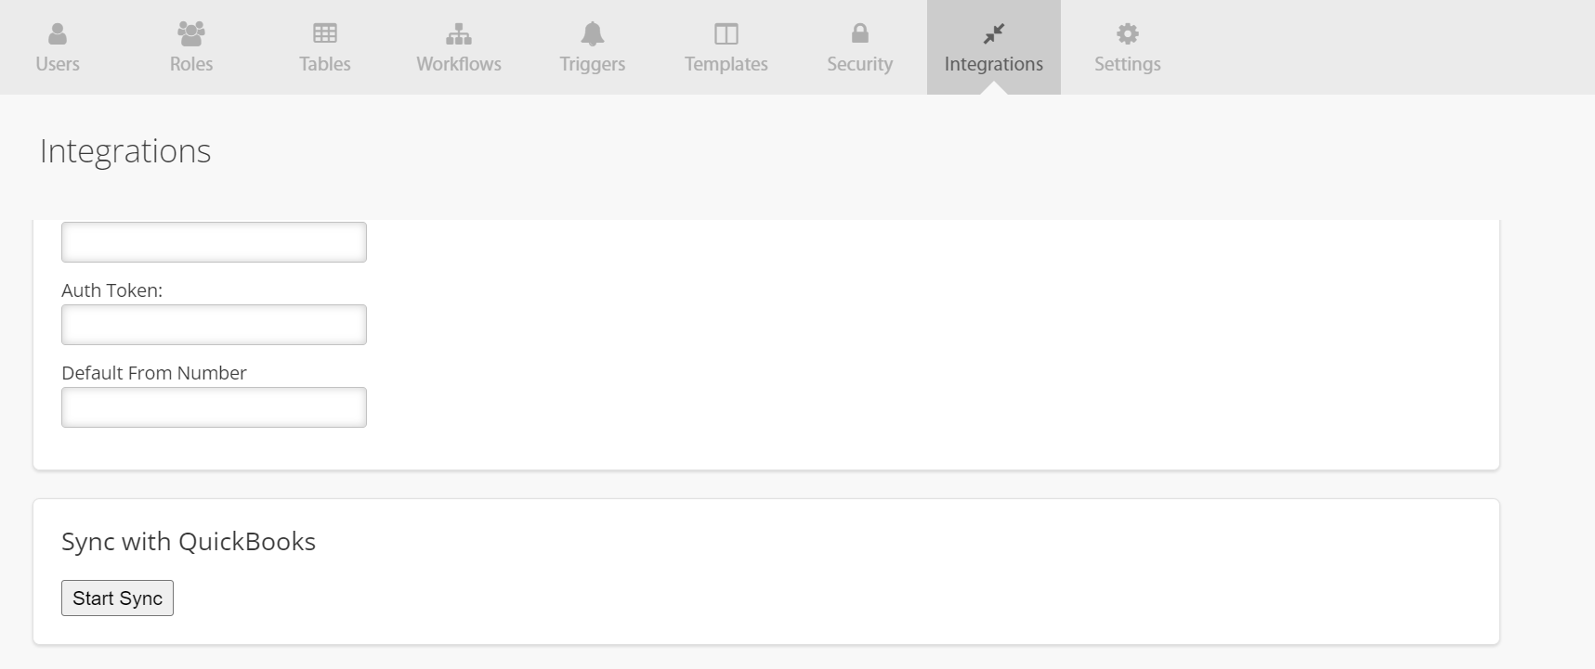Click the Auth Token label text
Screen dimensions: 1595x669
[111, 290]
